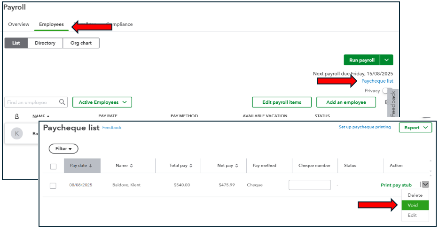Select the List view button
Viewport: 439px width, 230px height.
16,43
